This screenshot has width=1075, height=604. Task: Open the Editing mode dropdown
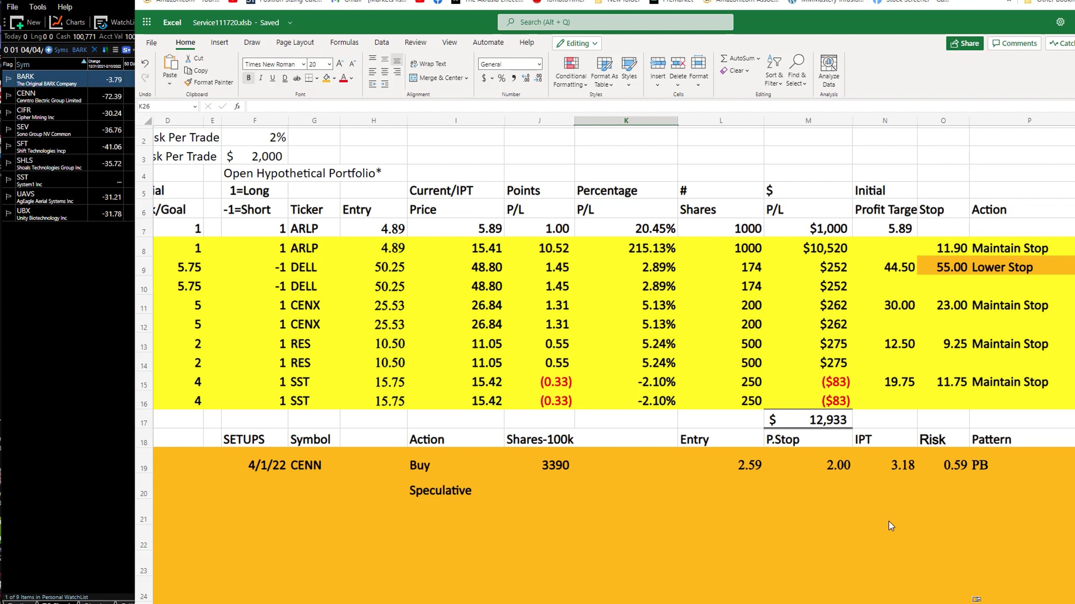coord(577,43)
